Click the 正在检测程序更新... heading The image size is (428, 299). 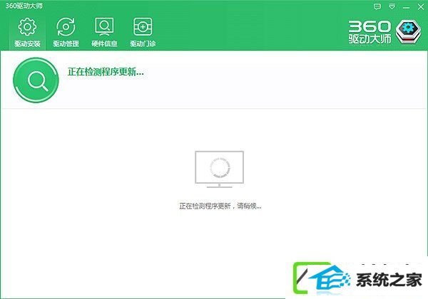[106, 72]
